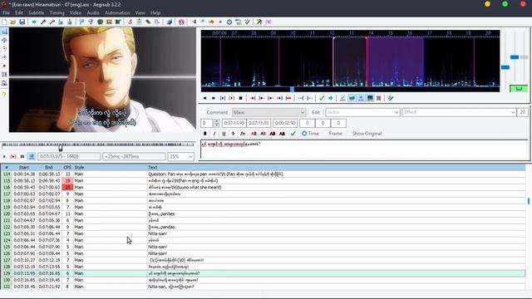The width and height of the screenshot is (532, 299).
Task: Open the Timing menu
Action: 57,13
